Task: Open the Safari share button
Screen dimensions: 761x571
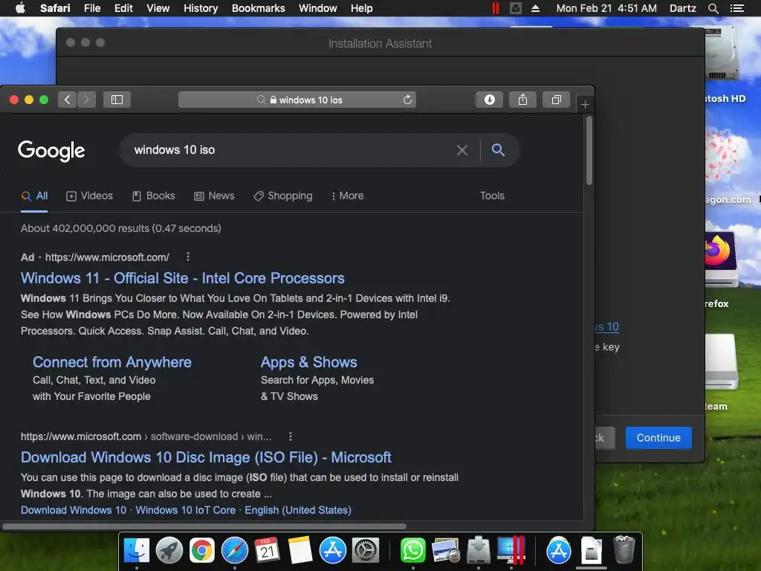Action: (522, 100)
